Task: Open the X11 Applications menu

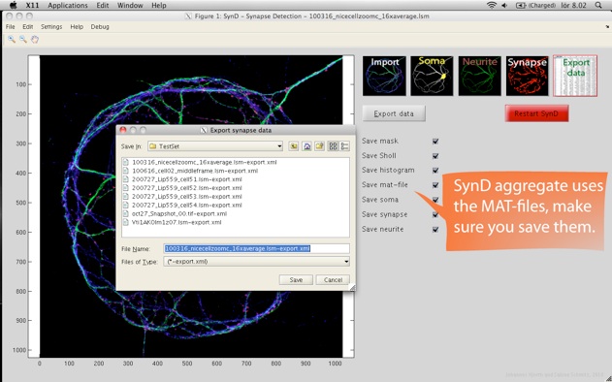Action: (x=68, y=6)
